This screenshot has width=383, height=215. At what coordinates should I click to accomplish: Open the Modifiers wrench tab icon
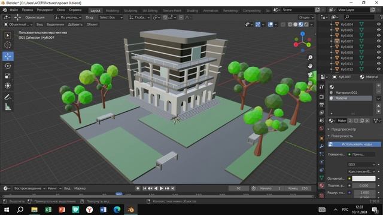pos(322,146)
